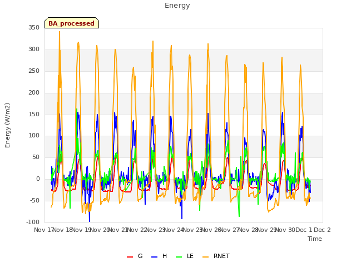Click the Nov 17 x-axis tick label
This screenshot has height=267, width=356.
pyautogui.click(x=43, y=230)
